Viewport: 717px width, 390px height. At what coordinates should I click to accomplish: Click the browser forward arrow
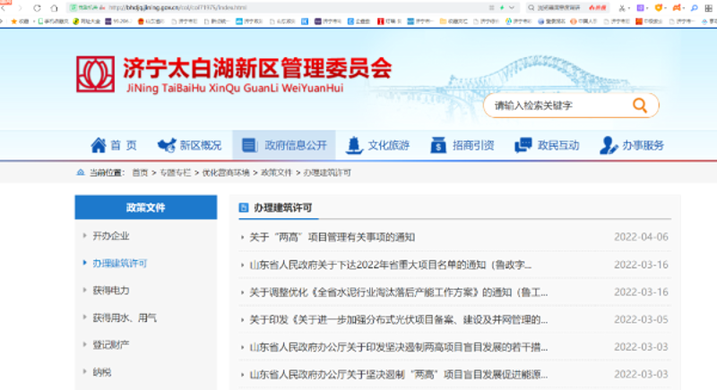coord(20,8)
